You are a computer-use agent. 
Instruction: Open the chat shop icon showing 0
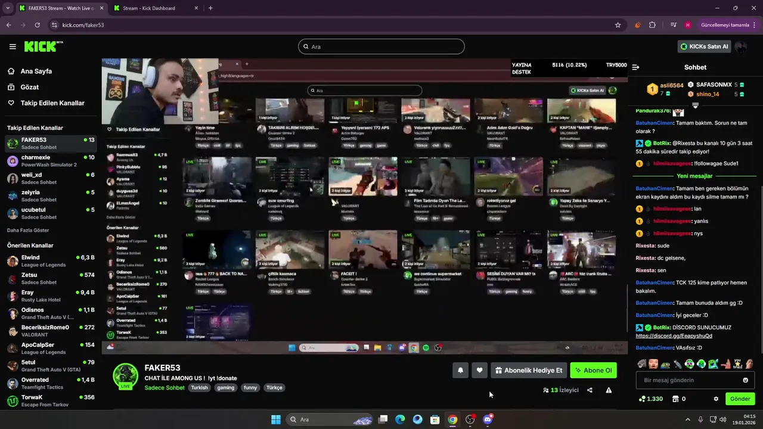[x=675, y=399]
